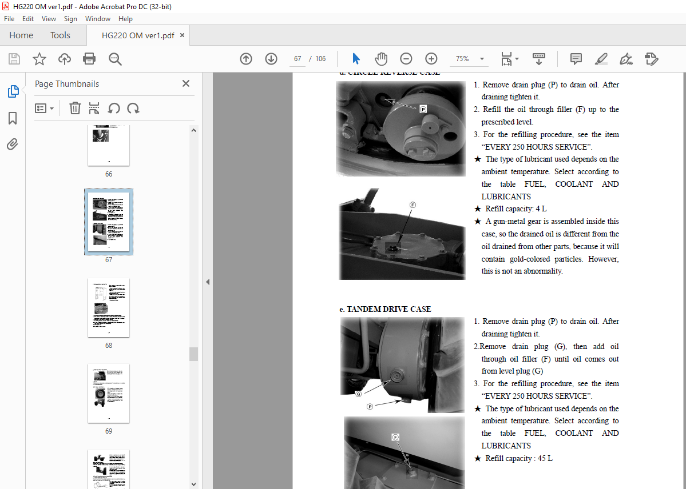686x489 pixels.
Task: Click the filler (F) cover plate photo
Action: point(402,234)
